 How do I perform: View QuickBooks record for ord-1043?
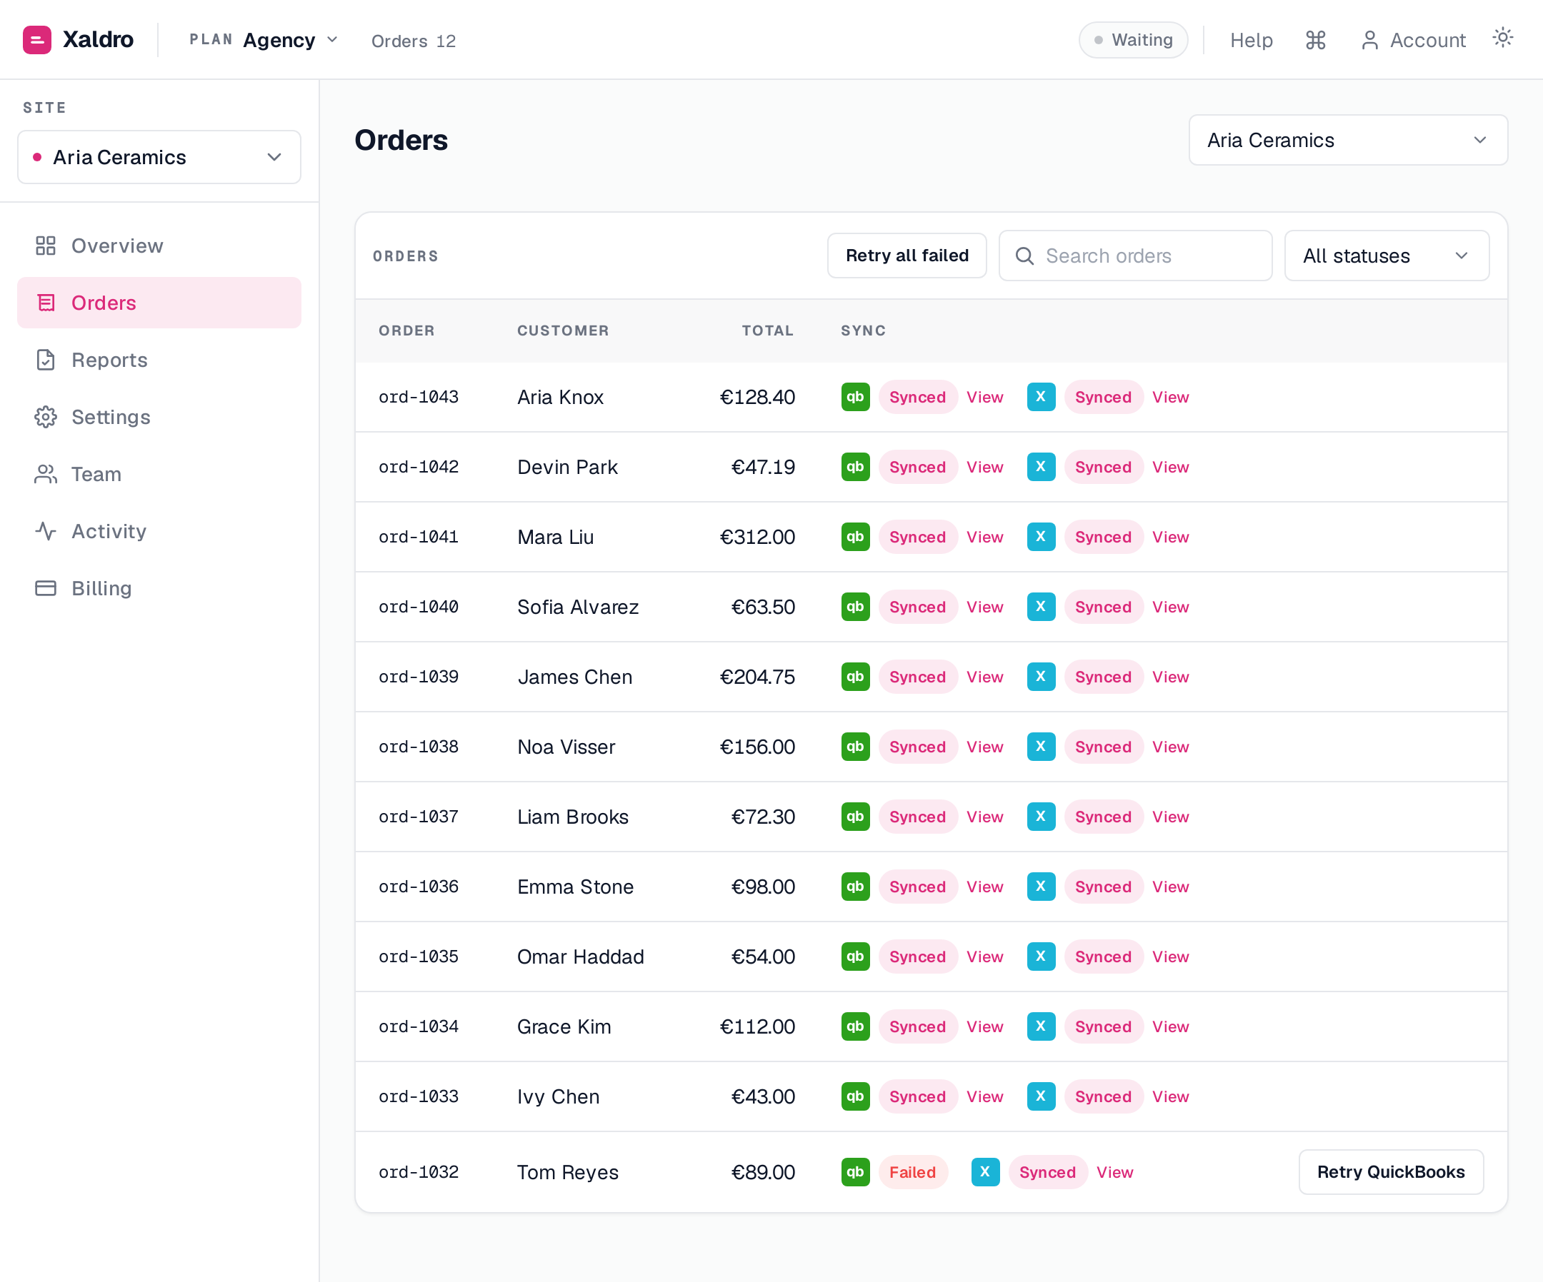pyautogui.click(x=984, y=397)
